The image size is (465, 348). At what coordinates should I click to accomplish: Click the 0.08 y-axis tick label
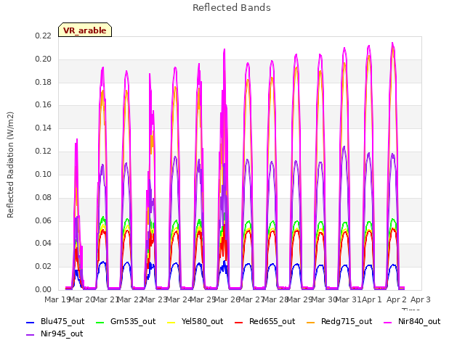click(x=43, y=197)
